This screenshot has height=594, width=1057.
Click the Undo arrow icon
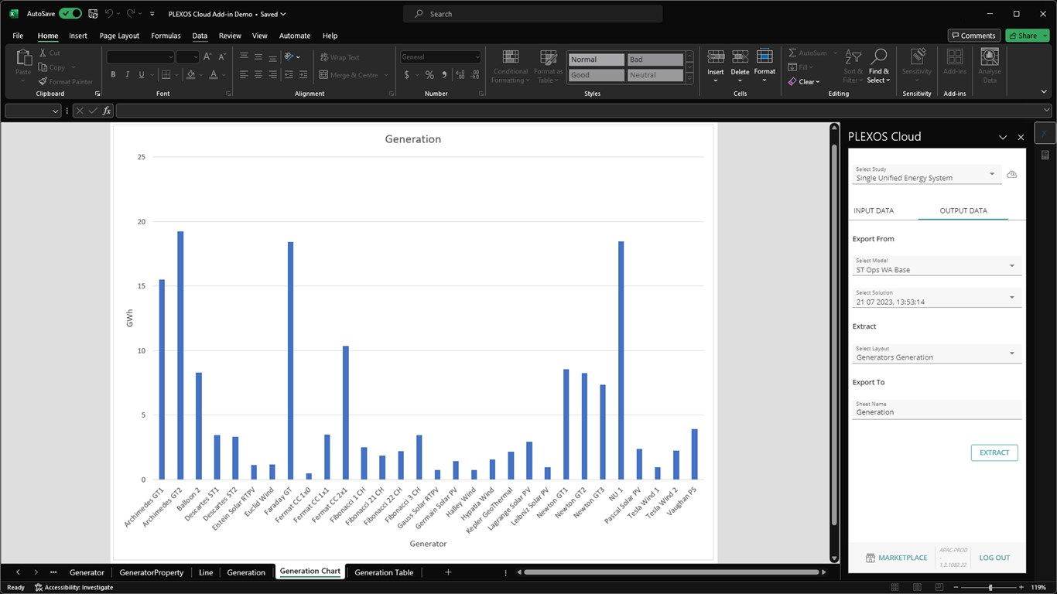point(109,14)
